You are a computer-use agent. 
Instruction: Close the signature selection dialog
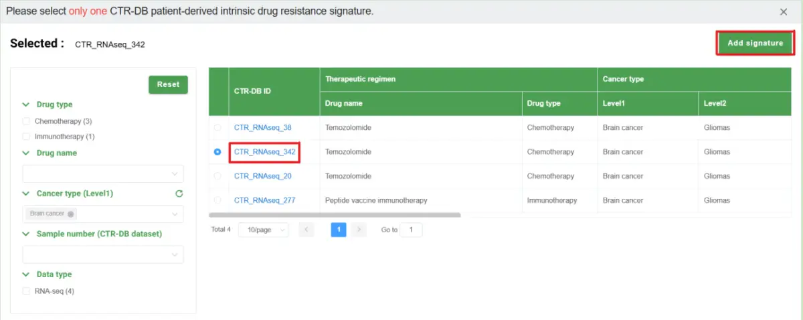[x=784, y=11]
